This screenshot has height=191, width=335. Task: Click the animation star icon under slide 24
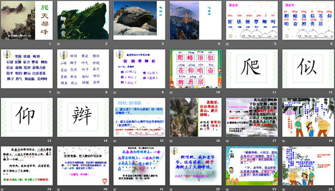point(284,189)
